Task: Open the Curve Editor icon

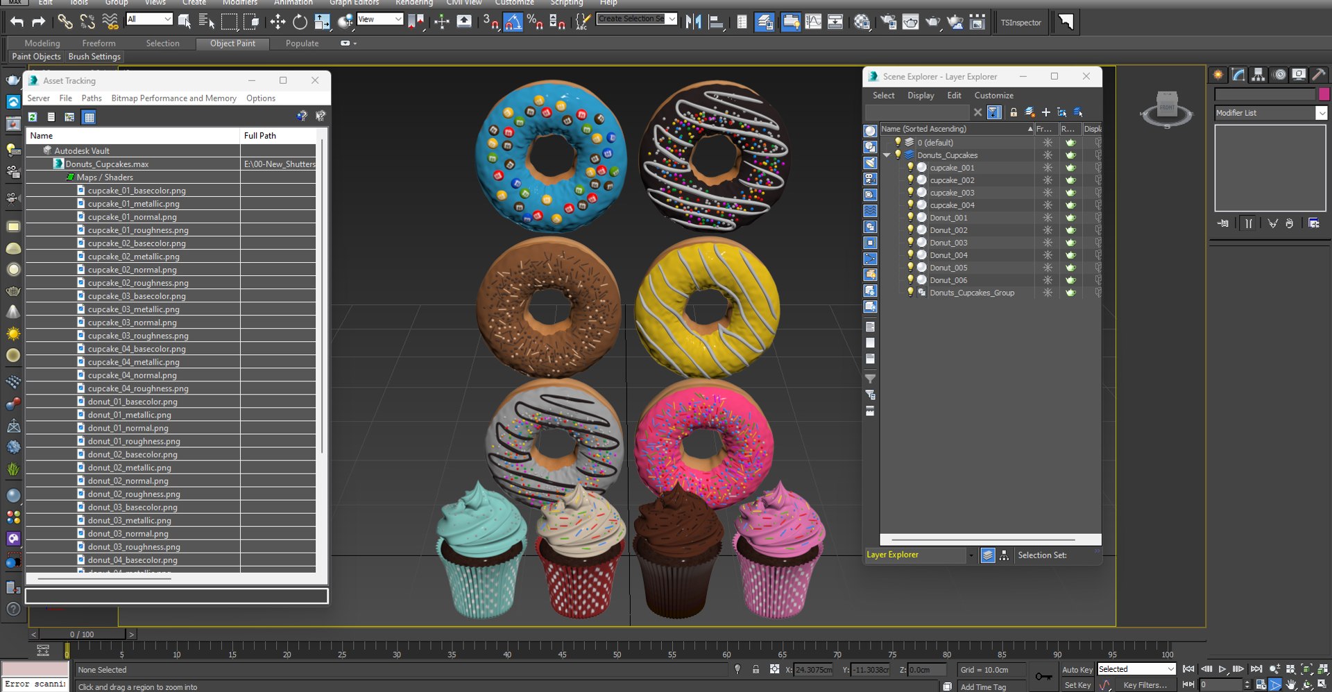Action: [813, 22]
